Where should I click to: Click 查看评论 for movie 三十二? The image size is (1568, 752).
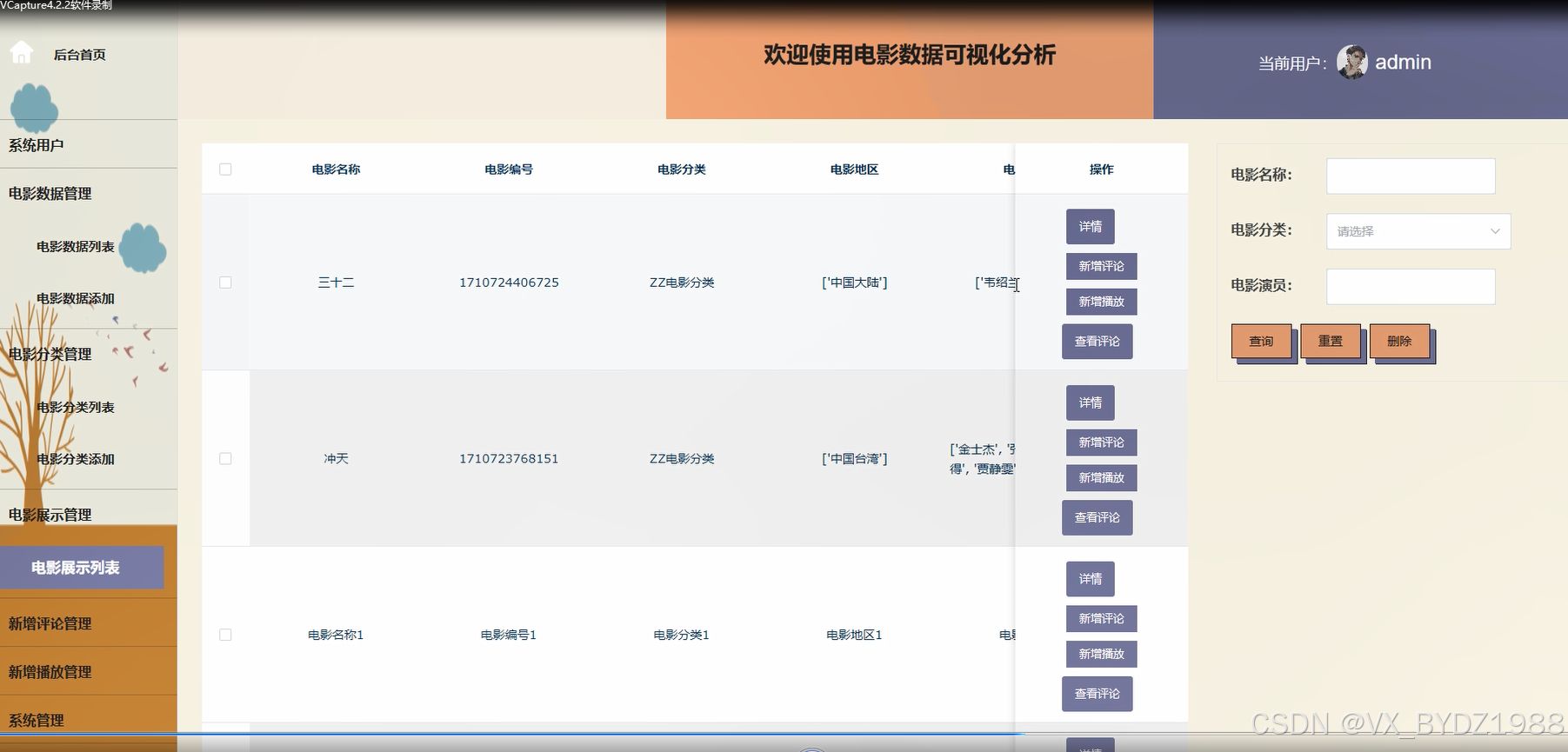click(x=1097, y=341)
